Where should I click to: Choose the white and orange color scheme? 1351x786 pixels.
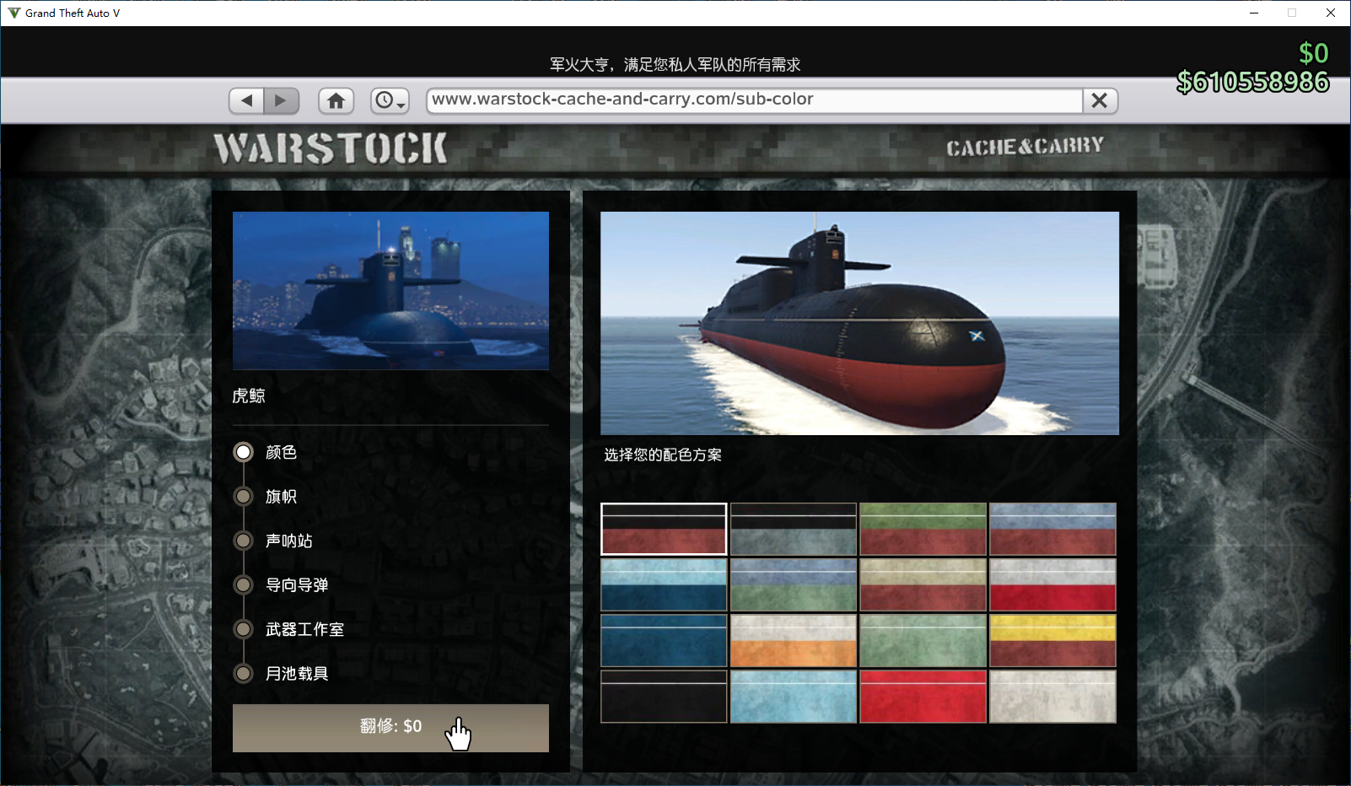pyautogui.click(x=794, y=641)
